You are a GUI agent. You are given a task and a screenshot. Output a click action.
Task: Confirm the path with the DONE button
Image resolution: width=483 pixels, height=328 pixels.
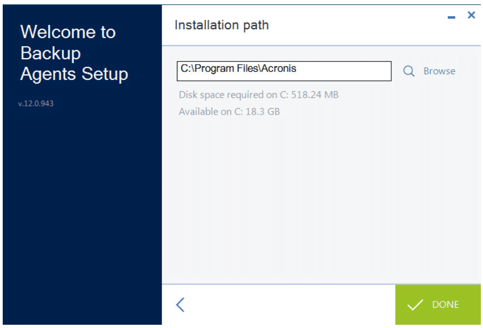438,305
